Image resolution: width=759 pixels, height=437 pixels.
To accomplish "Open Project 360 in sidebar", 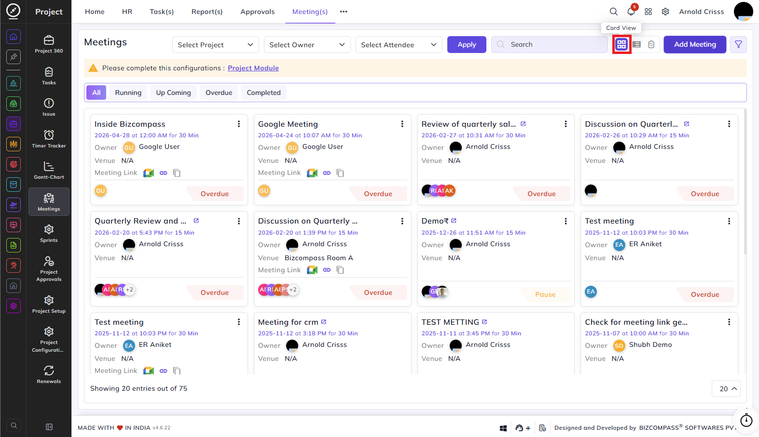I will point(49,44).
